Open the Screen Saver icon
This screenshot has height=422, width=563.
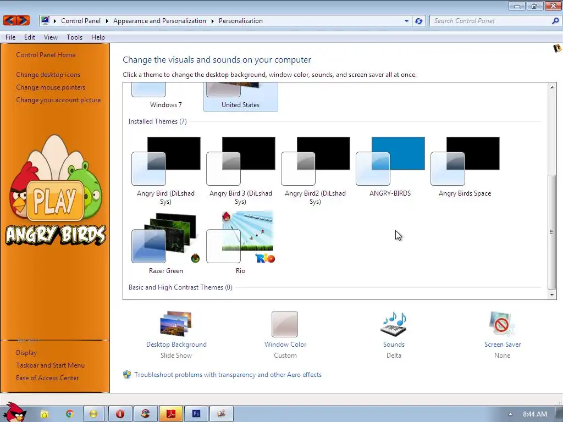click(x=502, y=324)
